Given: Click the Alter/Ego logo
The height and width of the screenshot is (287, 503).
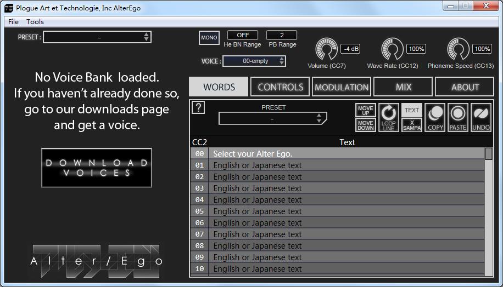Looking at the screenshot, I should pos(97,261).
